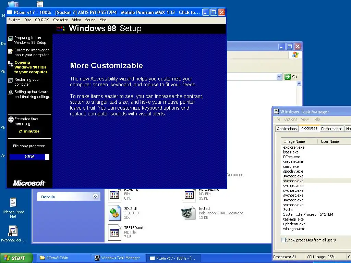
Task: Click the Copying Windows 98 files step icon
Action: click(11, 64)
